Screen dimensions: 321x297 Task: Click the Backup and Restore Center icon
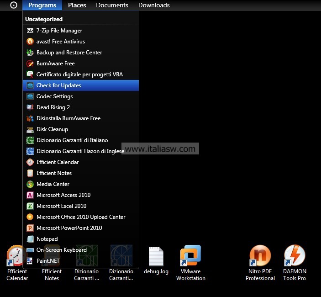coord(30,53)
